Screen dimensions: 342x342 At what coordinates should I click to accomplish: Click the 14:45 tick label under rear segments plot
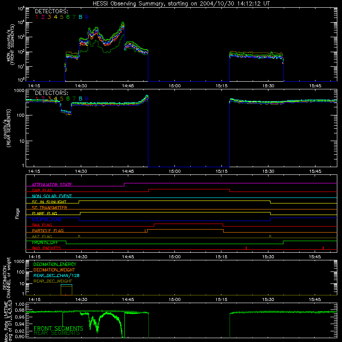[x=128, y=171]
